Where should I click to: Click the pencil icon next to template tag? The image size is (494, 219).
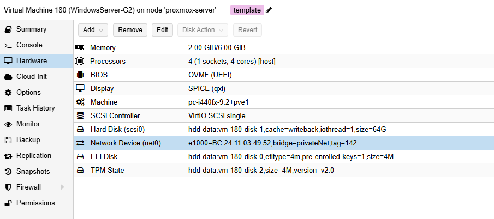269,10
